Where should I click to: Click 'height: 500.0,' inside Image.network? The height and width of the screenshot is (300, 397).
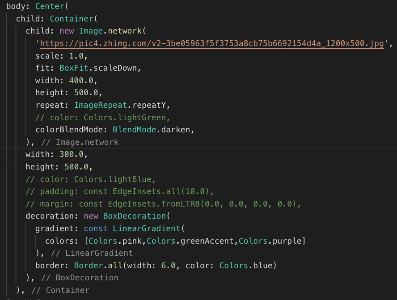[x=68, y=93]
